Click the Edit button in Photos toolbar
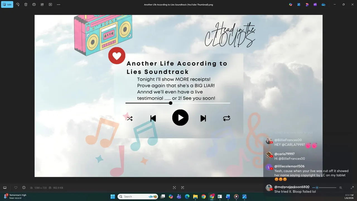The width and height of the screenshot is (357, 201). pyautogui.click(x=7, y=4)
